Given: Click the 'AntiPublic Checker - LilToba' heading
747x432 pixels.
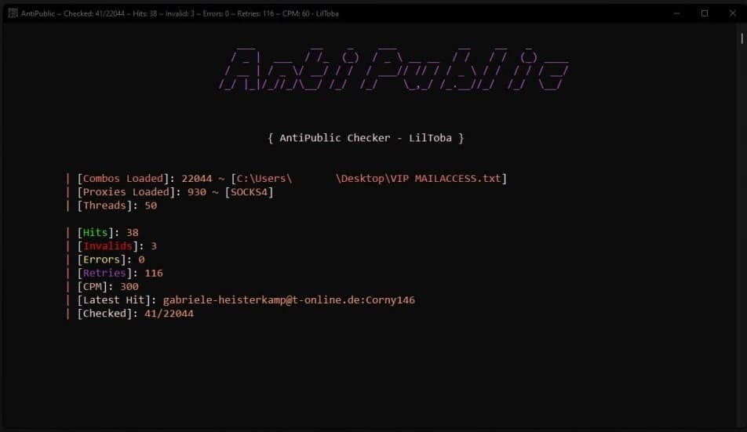Looking at the screenshot, I should [x=366, y=138].
